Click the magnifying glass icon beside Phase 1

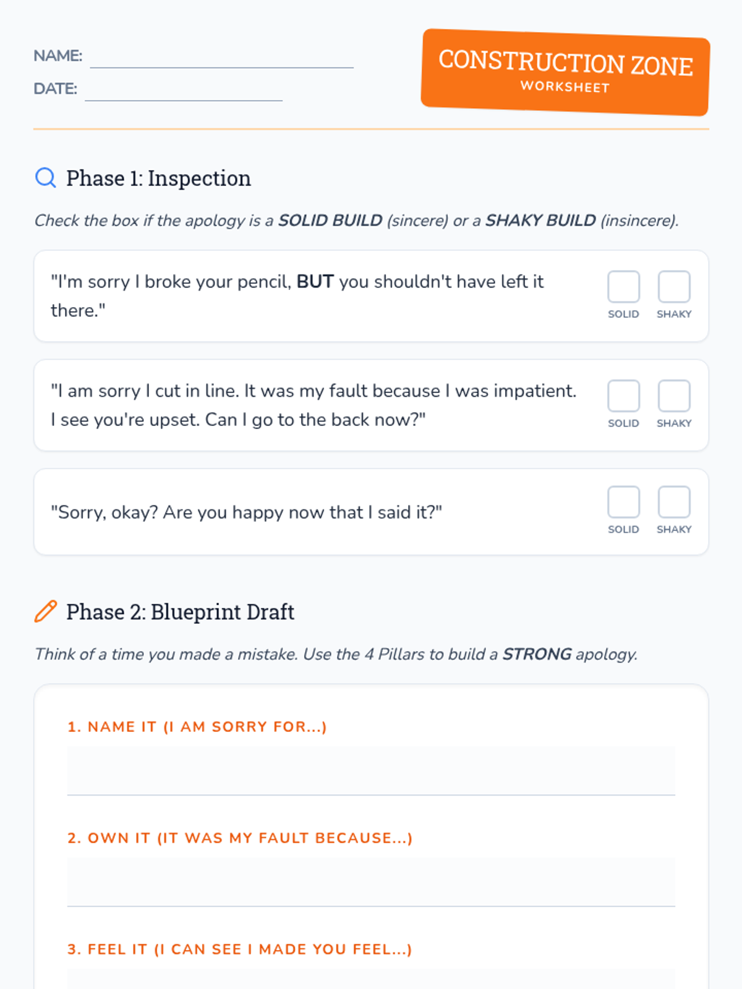click(x=45, y=178)
